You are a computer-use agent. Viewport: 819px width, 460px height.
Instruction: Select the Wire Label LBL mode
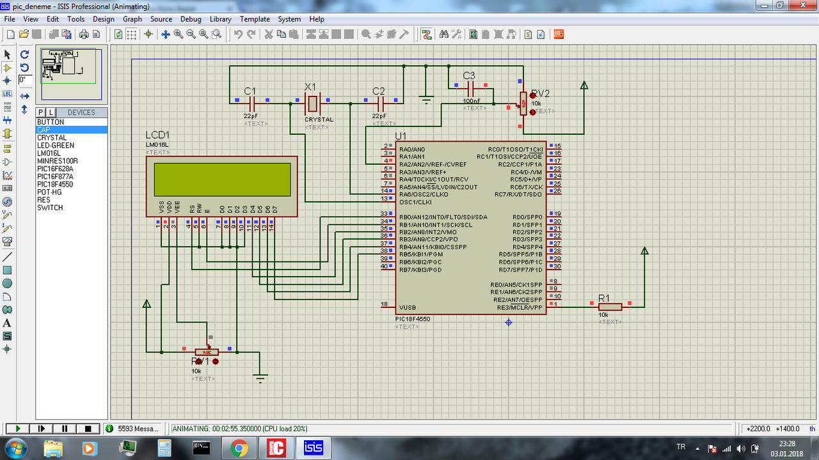coord(8,93)
